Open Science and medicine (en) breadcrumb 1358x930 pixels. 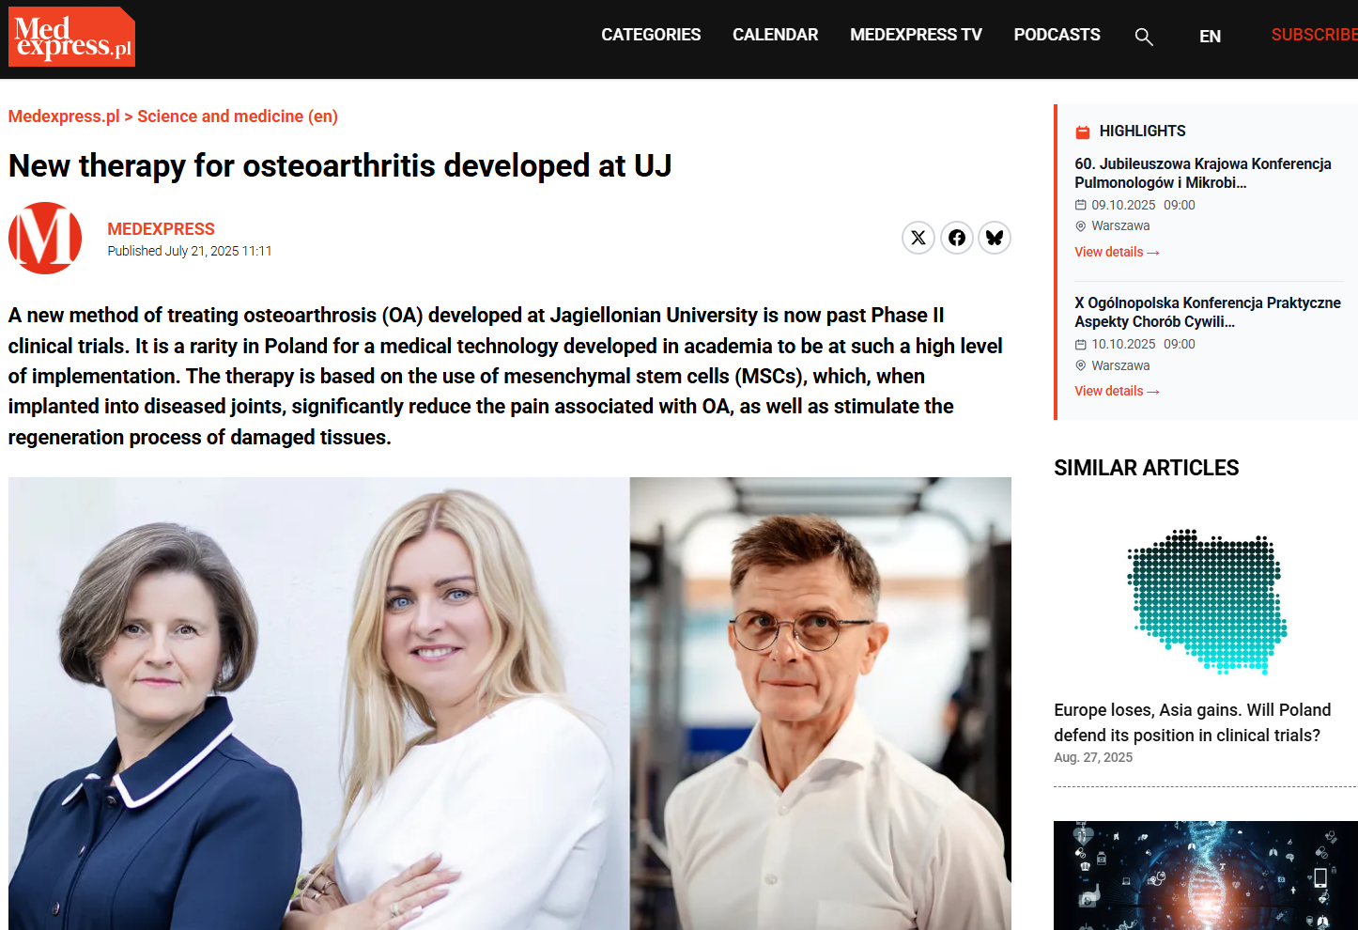(238, 116)
